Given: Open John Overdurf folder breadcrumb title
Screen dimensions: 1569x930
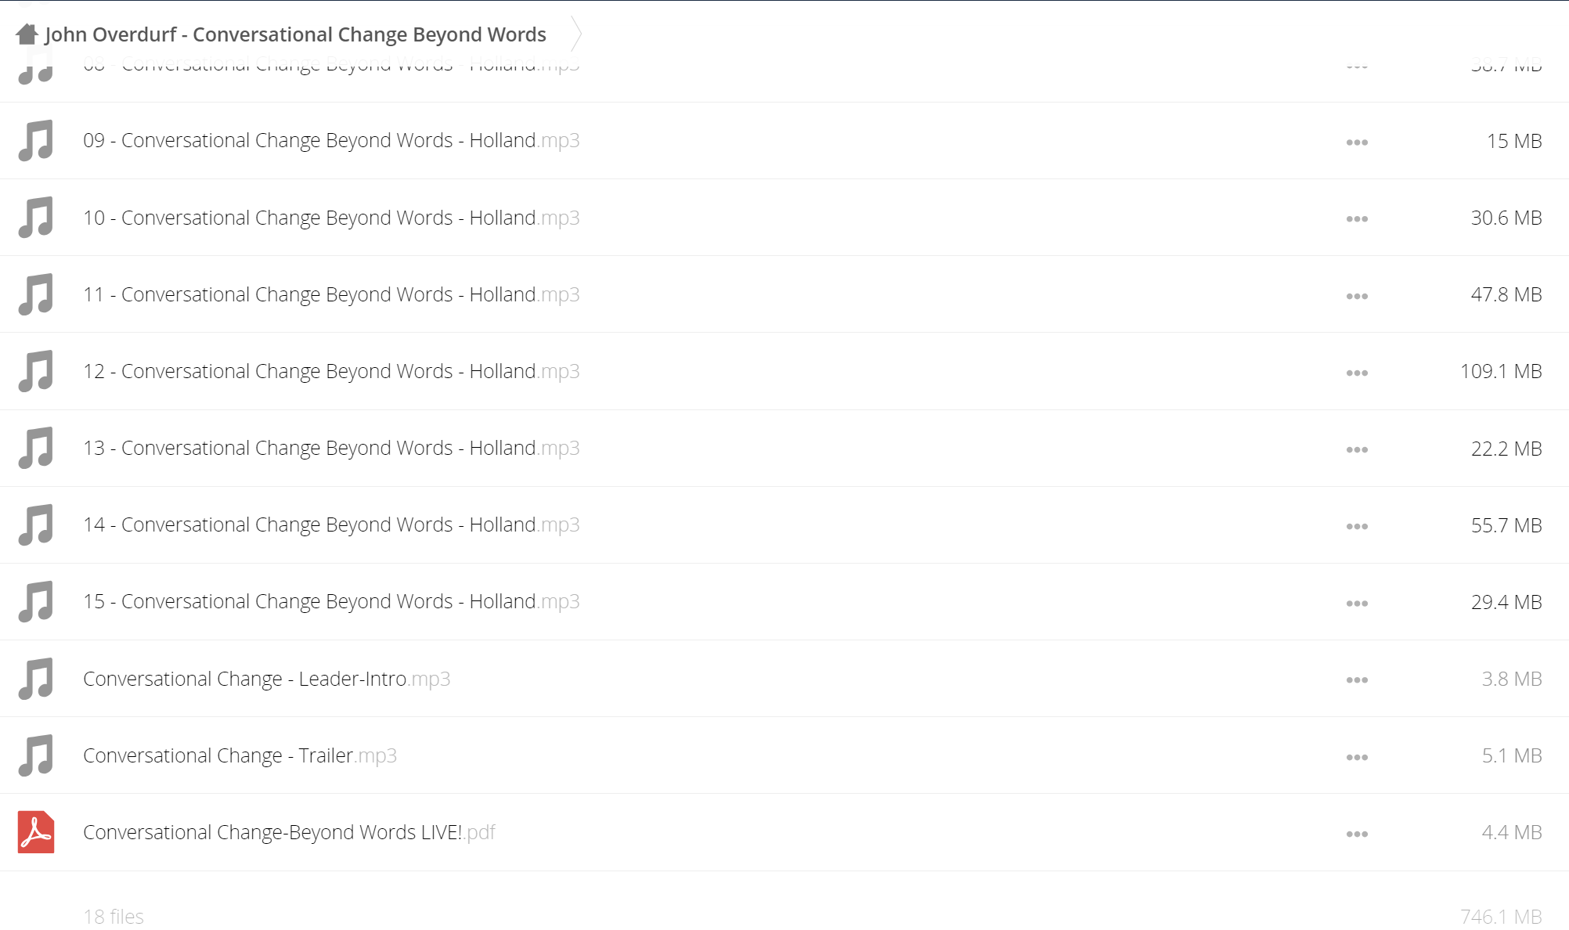Looking at the screenshot, I should (x=295, y=34).
